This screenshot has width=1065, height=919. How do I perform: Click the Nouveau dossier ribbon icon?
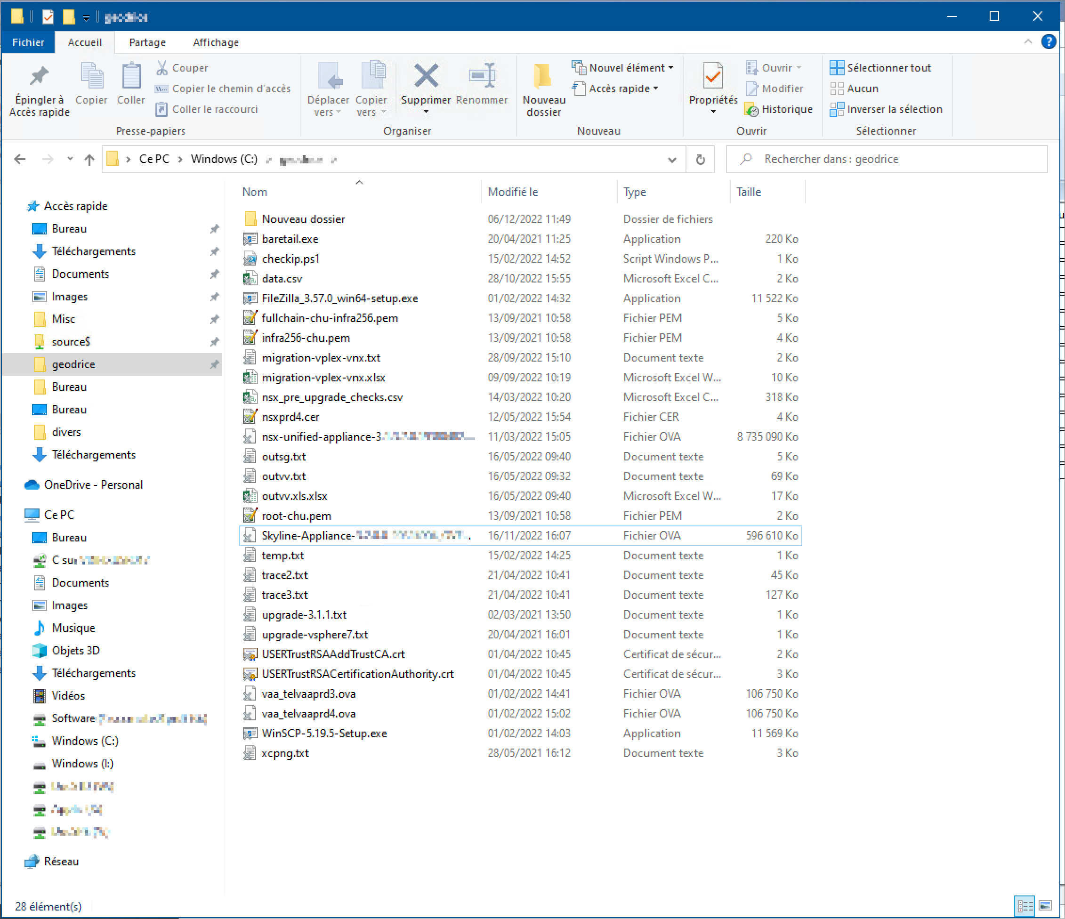[543, 77]
